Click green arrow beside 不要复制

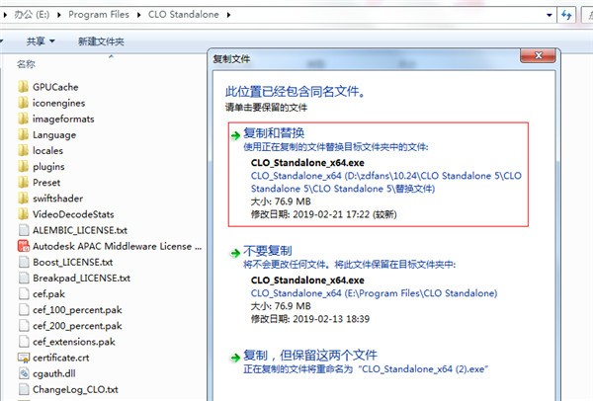point(235,253)
